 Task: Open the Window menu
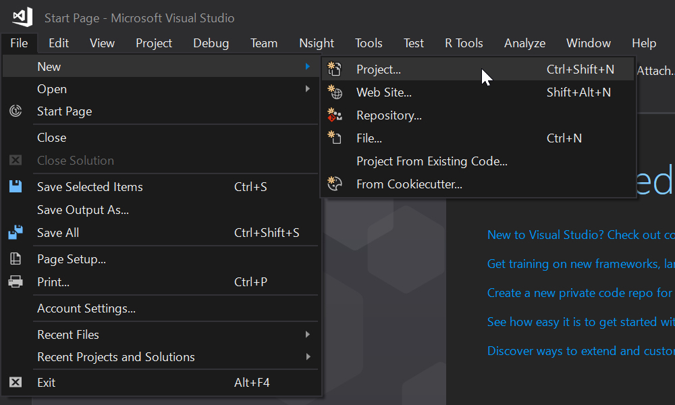(x=589, y=43)
